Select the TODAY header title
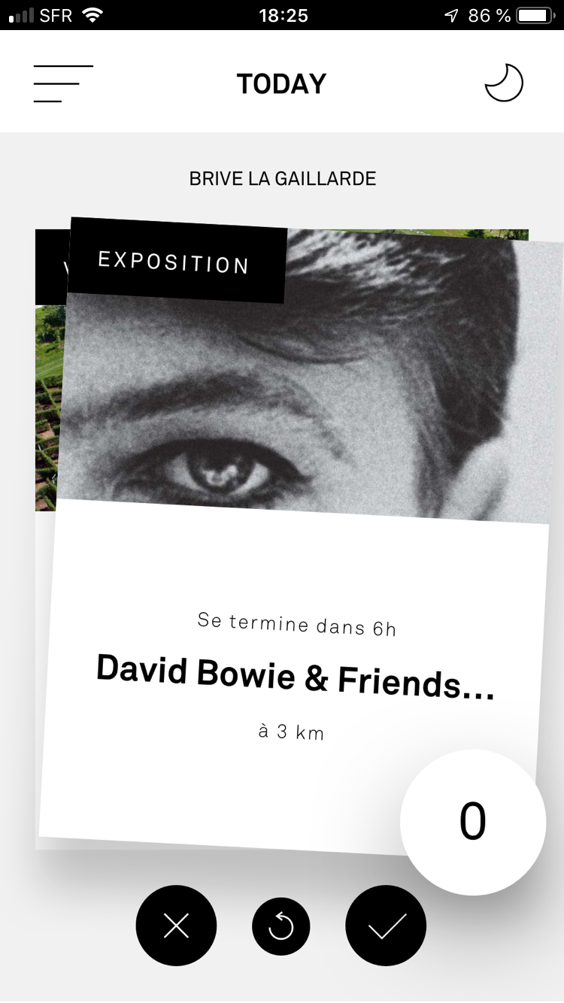The width and height of the screenshot is (564, 1003). 282,83
